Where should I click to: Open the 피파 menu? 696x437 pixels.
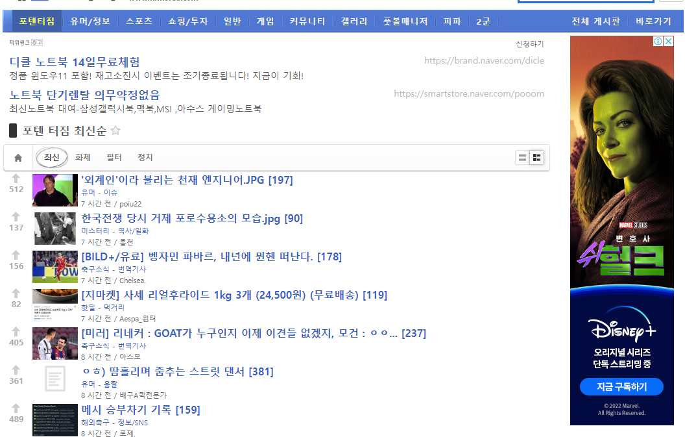[452, 21]
